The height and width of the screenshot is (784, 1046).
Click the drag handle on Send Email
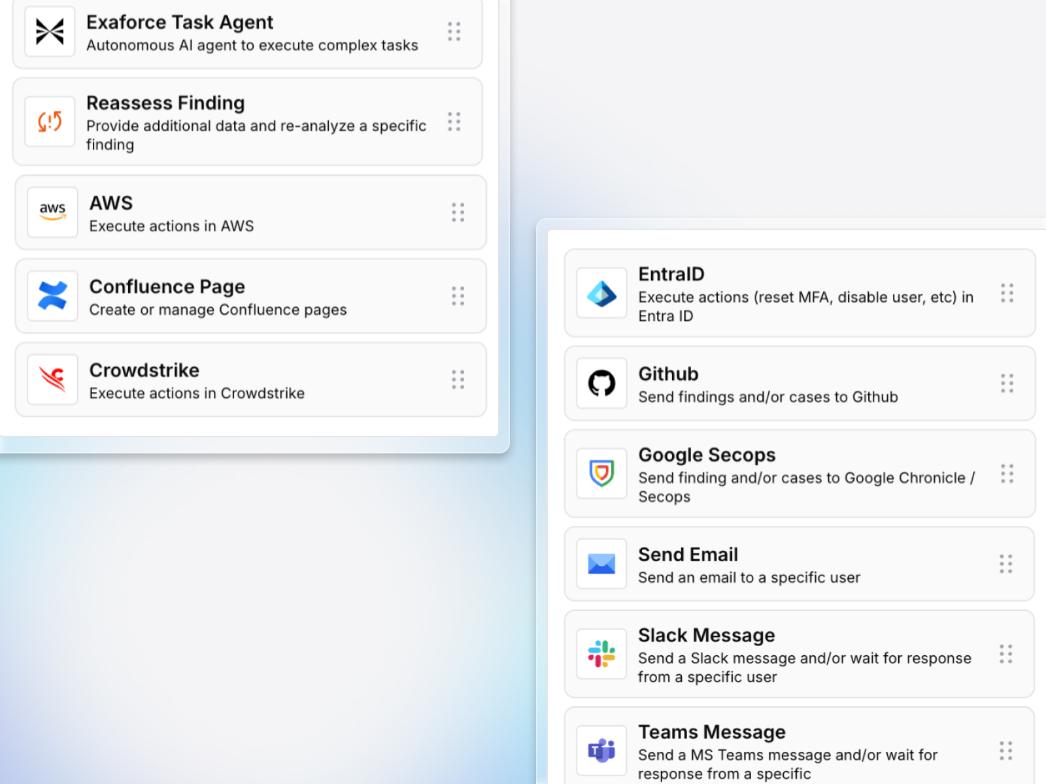pos(1006,564)
